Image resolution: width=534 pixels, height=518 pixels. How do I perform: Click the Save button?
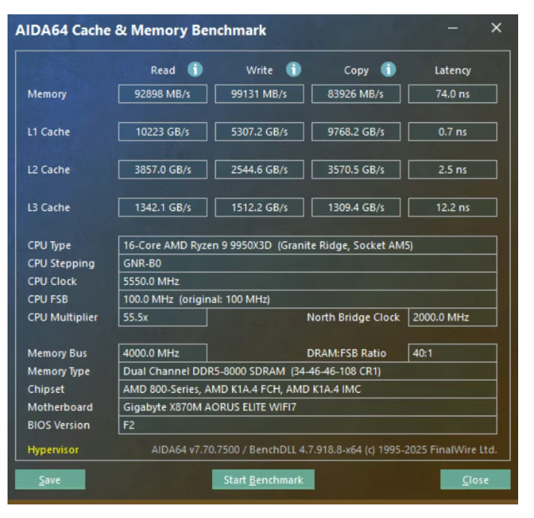pos(50,480)
